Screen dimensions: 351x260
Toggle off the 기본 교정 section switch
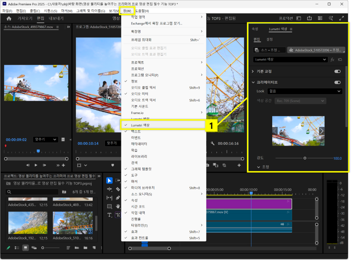[x=337, y=72]
